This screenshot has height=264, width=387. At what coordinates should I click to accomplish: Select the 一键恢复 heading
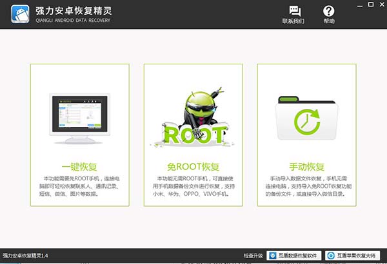click(x=79, y=167)
